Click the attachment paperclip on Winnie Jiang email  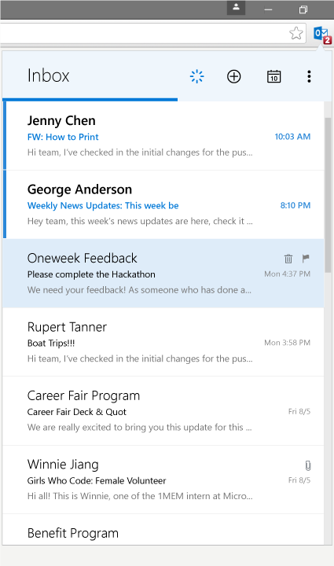[x=307, y=465]
